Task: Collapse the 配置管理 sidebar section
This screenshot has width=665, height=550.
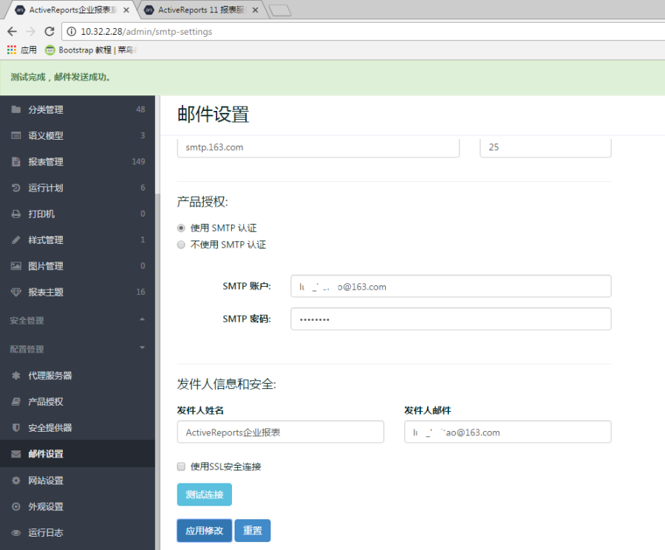Action: pos(142,348)
